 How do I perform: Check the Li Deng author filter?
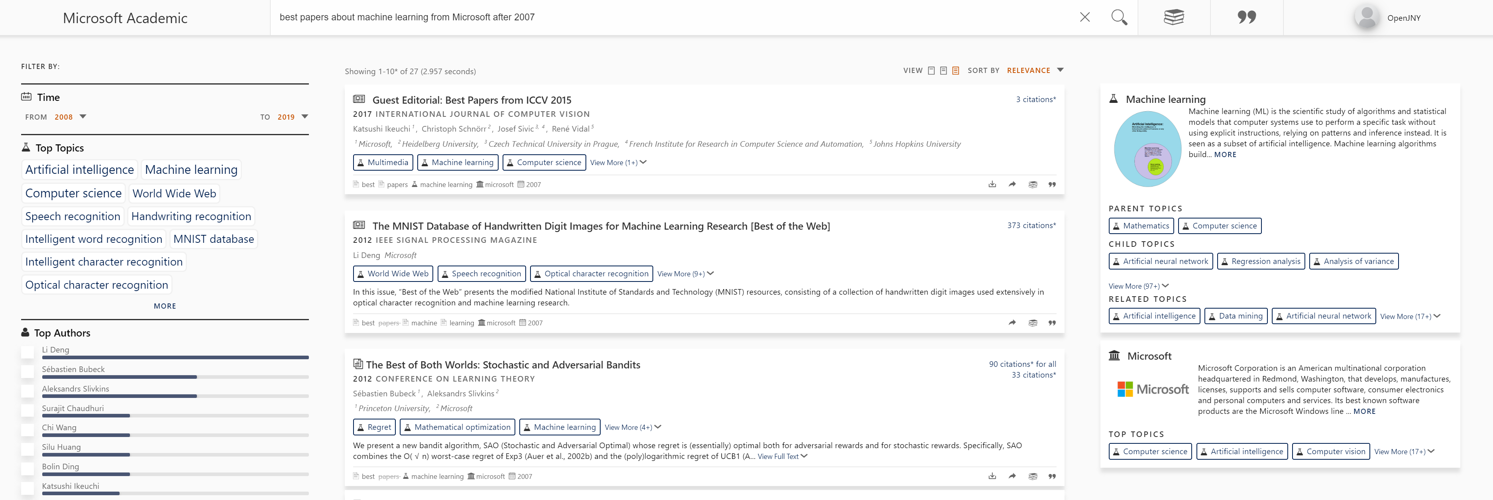(x=27, y=352)
